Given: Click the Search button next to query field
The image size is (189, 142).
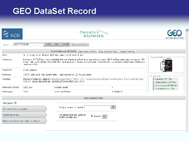Looking at the screenshot, I should (x=48, y=44).
